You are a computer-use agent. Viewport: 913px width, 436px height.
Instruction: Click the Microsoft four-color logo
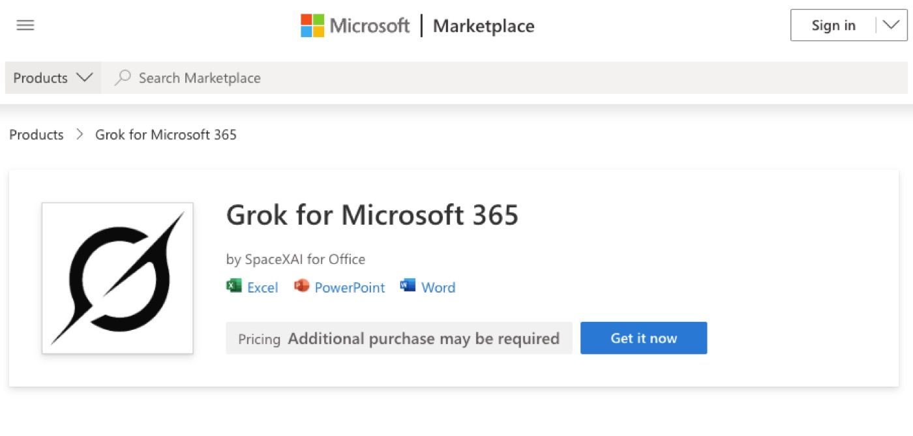click(x=312, y=25)
